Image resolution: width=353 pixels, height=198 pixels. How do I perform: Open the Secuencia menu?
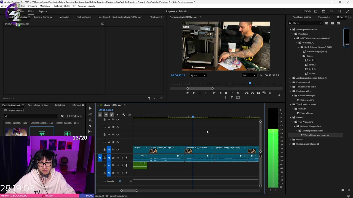(32, 6)
